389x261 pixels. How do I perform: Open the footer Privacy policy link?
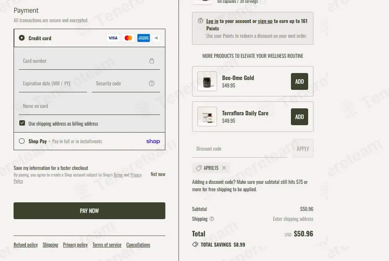(76, 245)
